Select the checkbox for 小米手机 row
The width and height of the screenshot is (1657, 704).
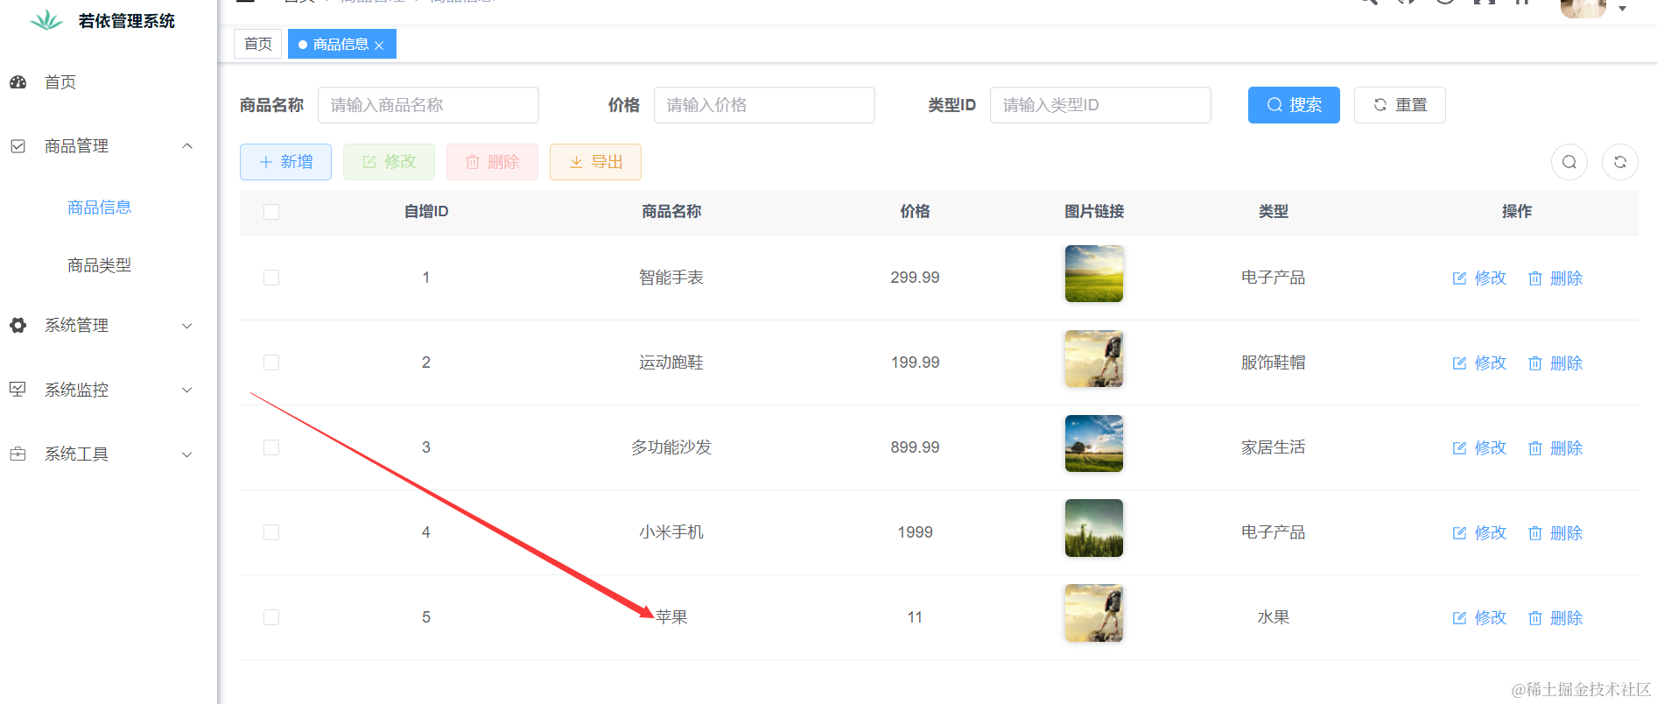click(x=271, y=532)
